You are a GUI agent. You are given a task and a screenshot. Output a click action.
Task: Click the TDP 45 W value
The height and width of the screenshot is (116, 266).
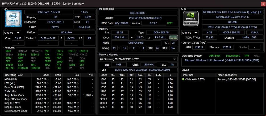click(x=88, y=17)
